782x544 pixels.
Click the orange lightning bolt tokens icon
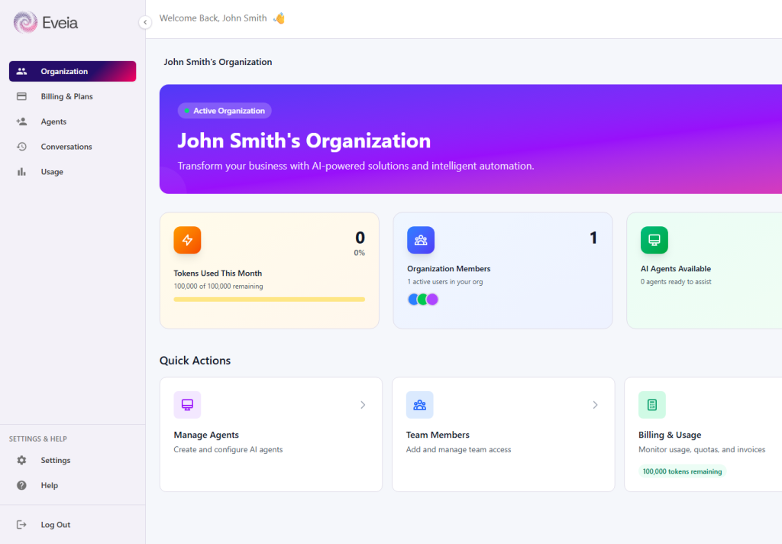click(x=187, y=240)
